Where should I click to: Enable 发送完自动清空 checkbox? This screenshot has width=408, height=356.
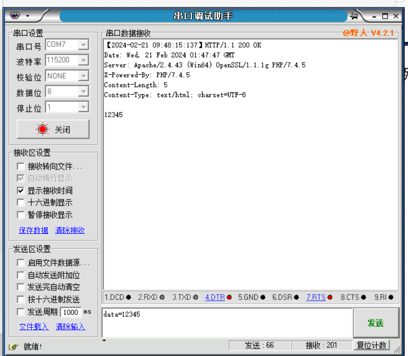tap(20, 287)
